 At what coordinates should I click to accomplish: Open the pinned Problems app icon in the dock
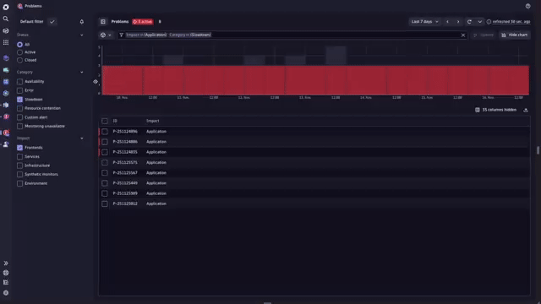point(6,133)
